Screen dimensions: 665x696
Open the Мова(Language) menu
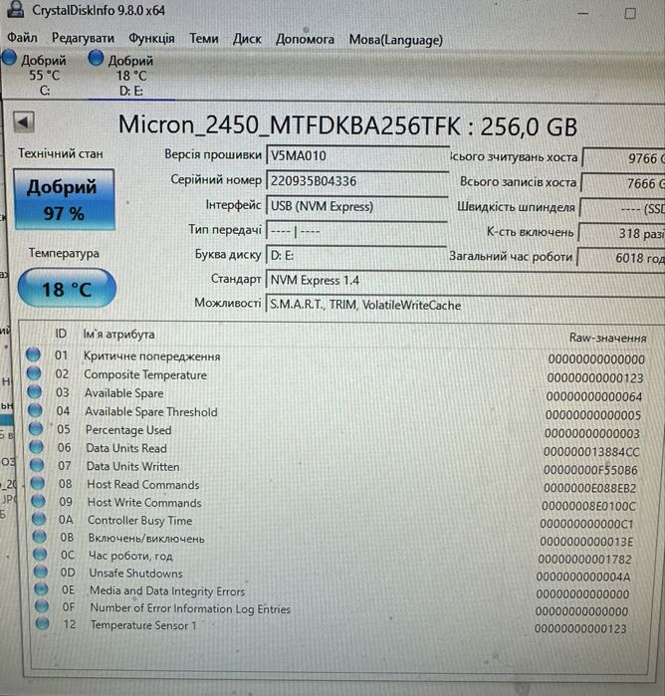pos(396,40)
